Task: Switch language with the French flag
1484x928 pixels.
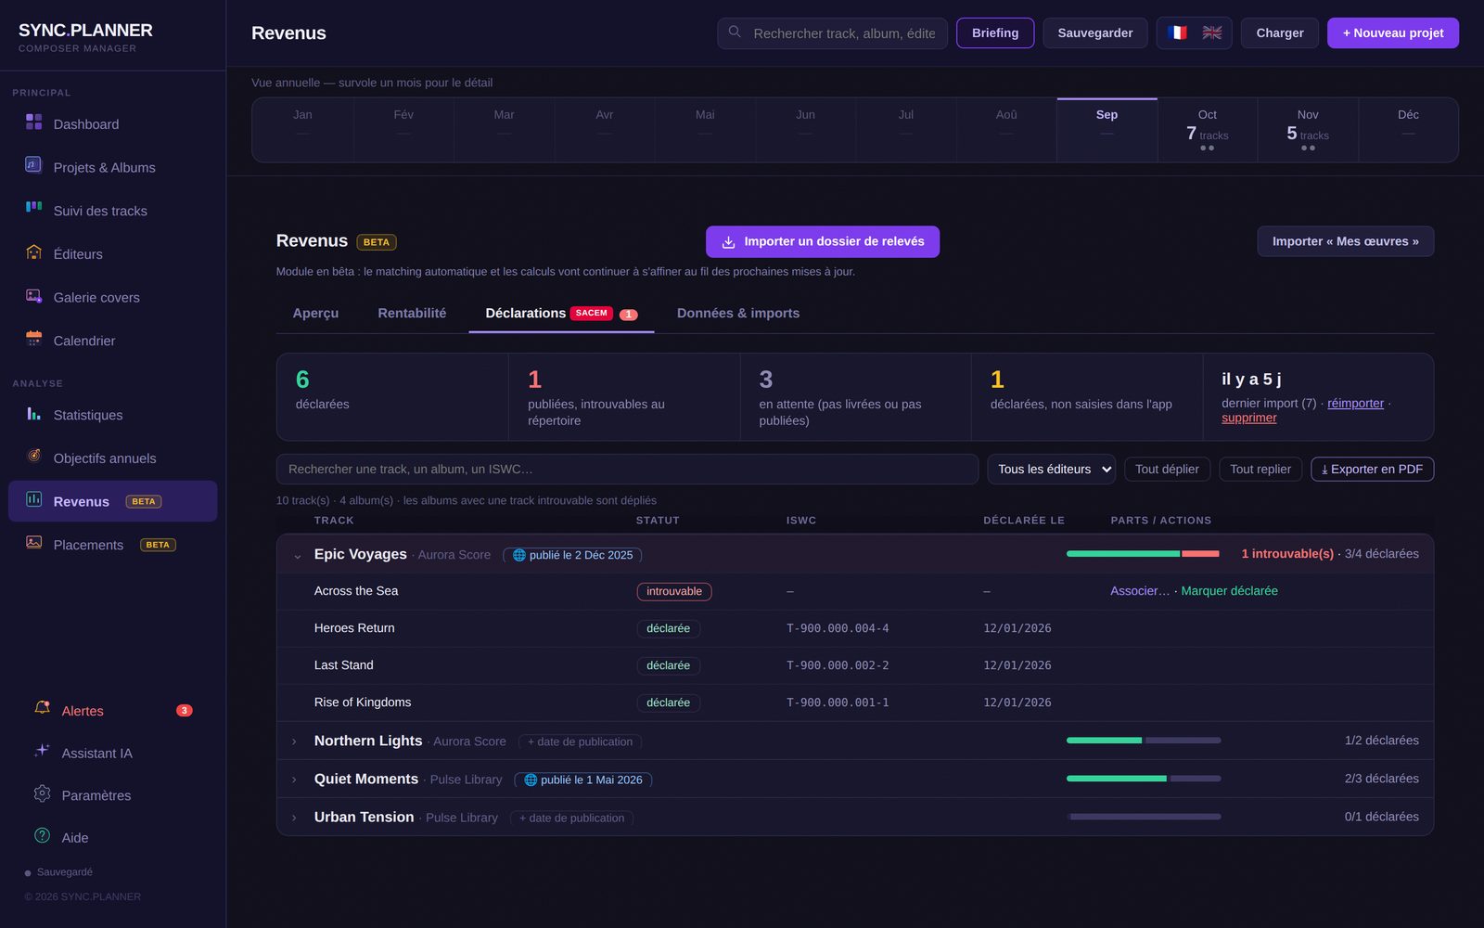Action: tap(1177, 32)
